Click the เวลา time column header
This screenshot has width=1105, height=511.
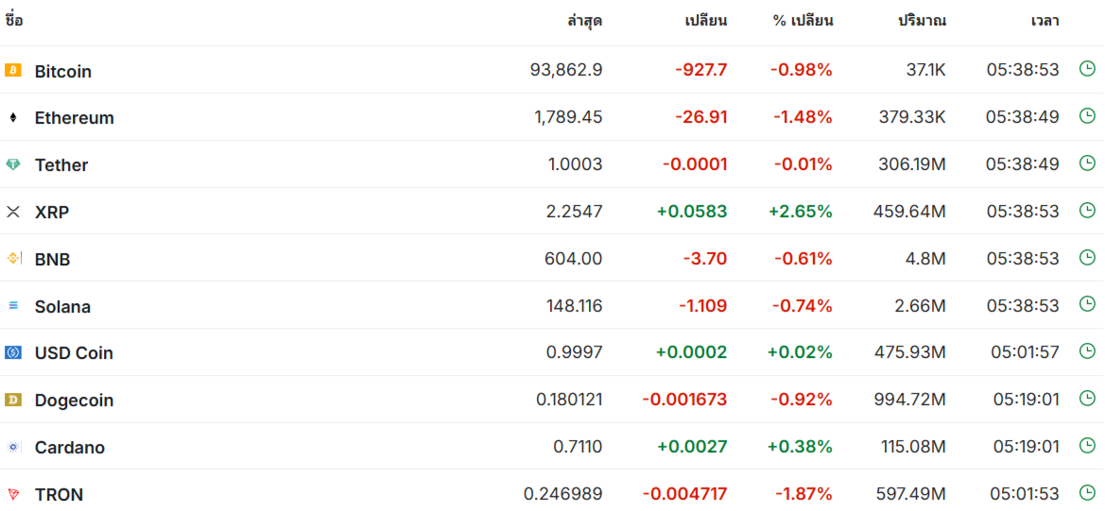[x=1045, y=21]
